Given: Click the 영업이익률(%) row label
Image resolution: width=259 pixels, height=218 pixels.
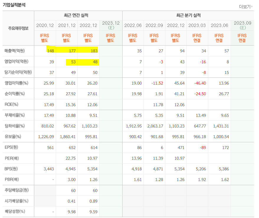Looking at the screenshot, I should (x=16, y=83).
